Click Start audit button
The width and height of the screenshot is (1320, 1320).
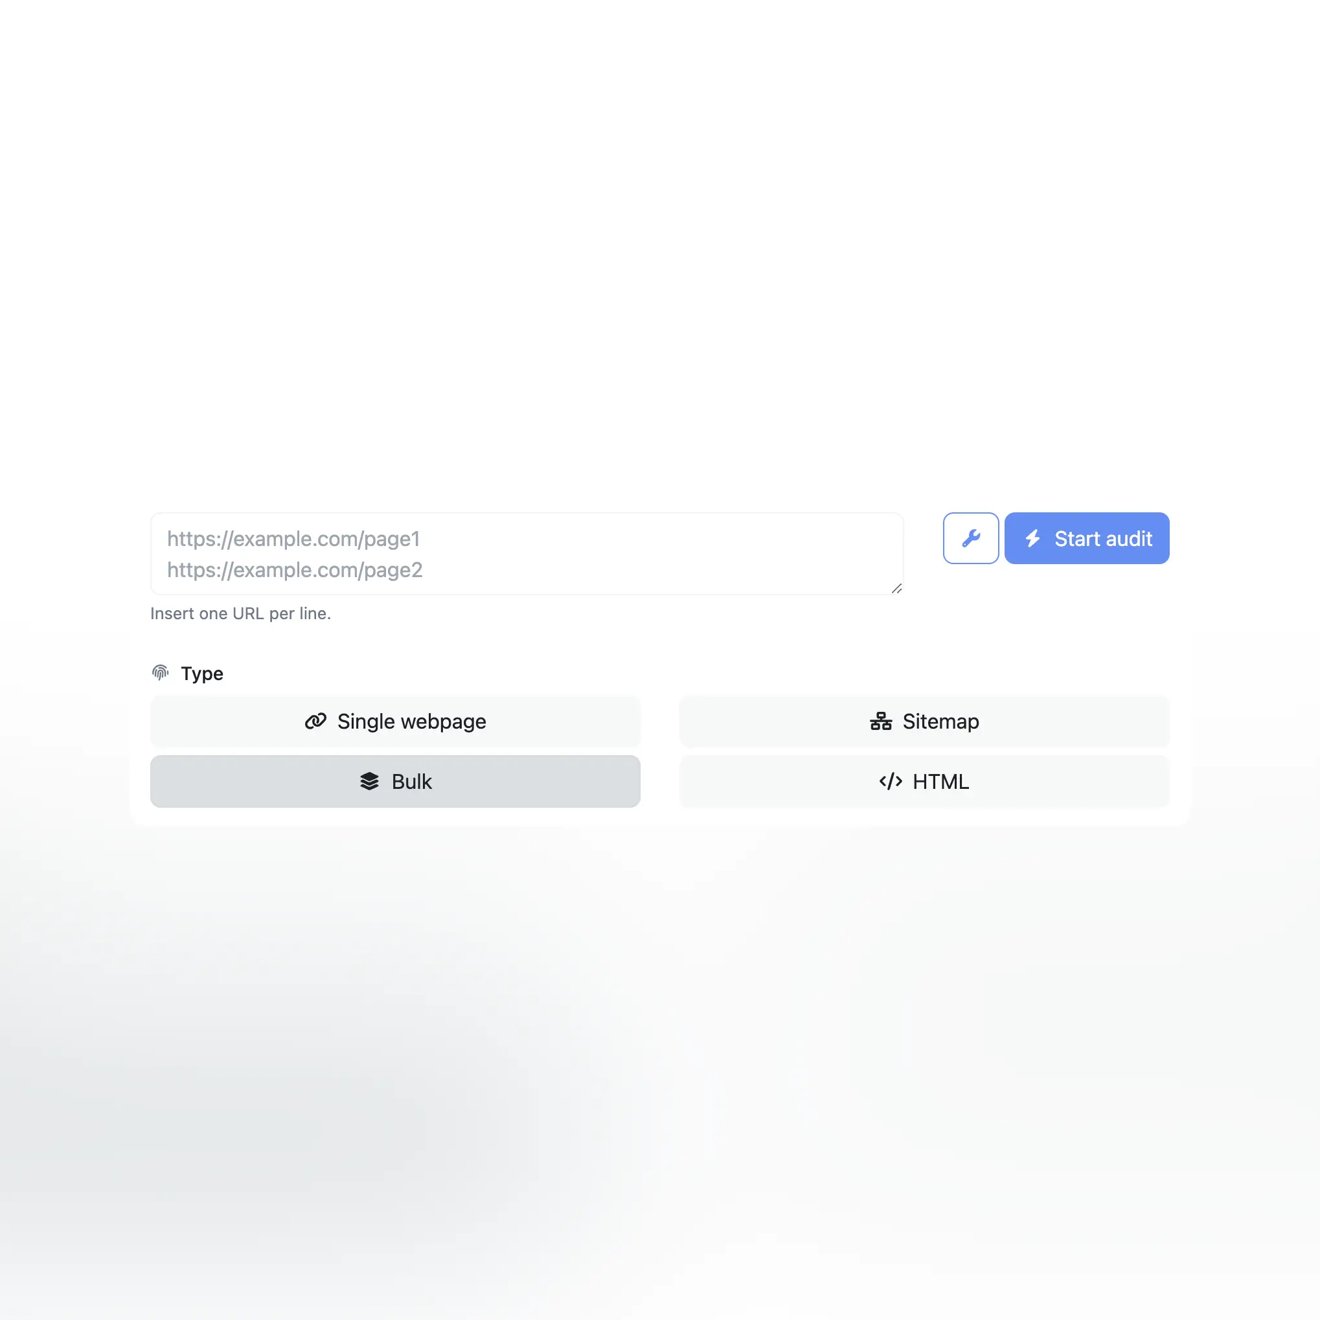[x=1087, y=538]
